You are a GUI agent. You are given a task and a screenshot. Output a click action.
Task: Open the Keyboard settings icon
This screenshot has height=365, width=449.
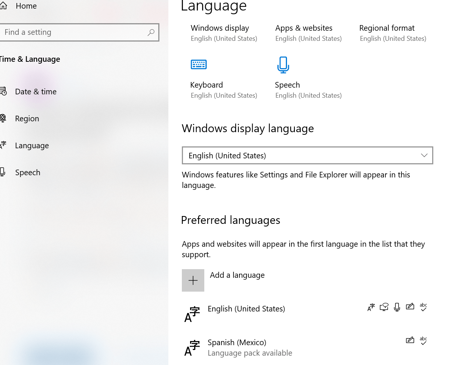tap(198, 64)
